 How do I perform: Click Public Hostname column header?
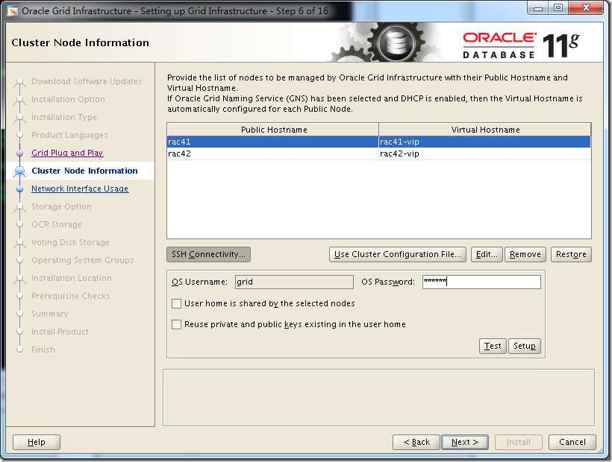(x=273, y=130)
